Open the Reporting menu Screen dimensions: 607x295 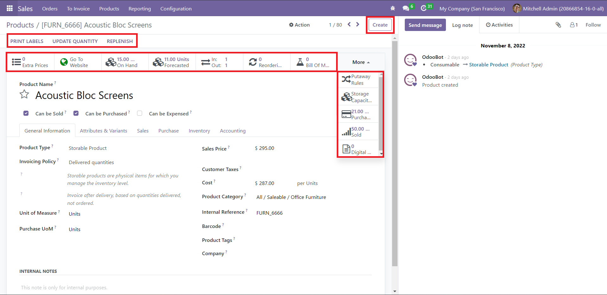coord(140,9)
